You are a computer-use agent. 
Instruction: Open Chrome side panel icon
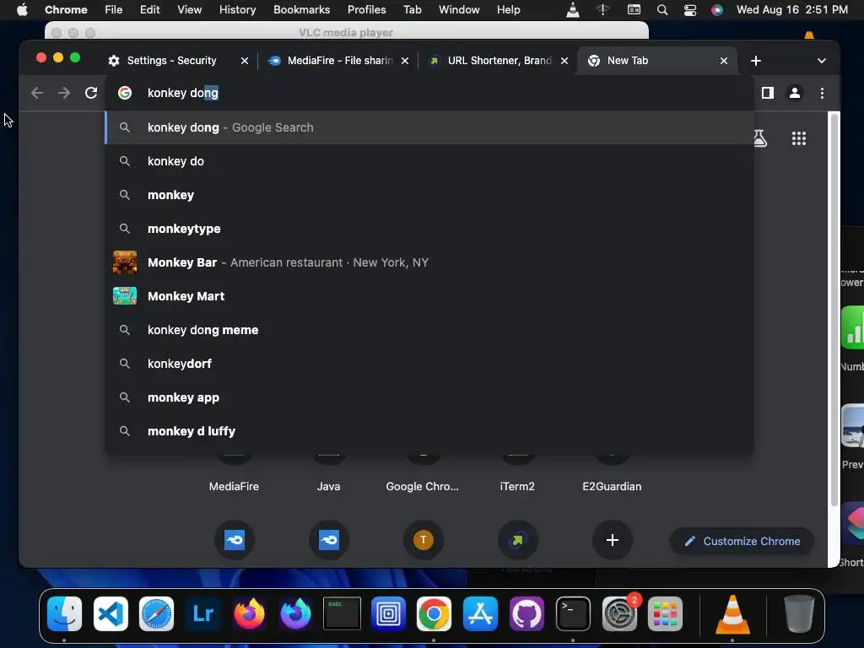768,93
